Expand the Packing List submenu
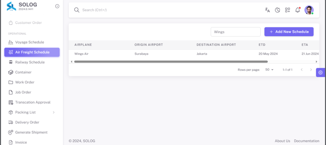 32,112
